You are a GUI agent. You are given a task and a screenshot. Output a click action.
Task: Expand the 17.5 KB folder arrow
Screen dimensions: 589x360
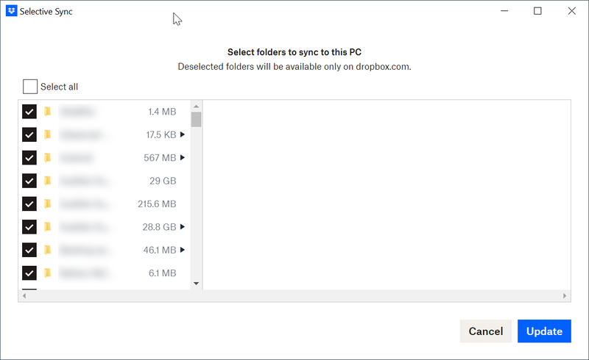[183, 134]
